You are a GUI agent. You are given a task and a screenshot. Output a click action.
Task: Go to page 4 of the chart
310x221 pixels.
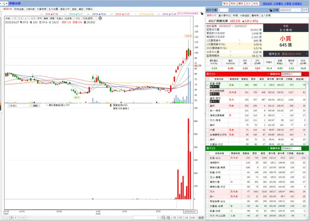click(15, 218)
